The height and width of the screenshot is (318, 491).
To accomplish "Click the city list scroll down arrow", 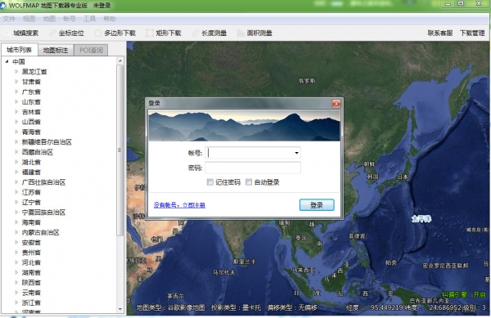I will pyautogui.click(x=120, y=309).
